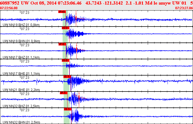193x124 pixels.
Task: Select the UW NN17 EHE 01 1.1km channel label
Action: coord(21,73)
